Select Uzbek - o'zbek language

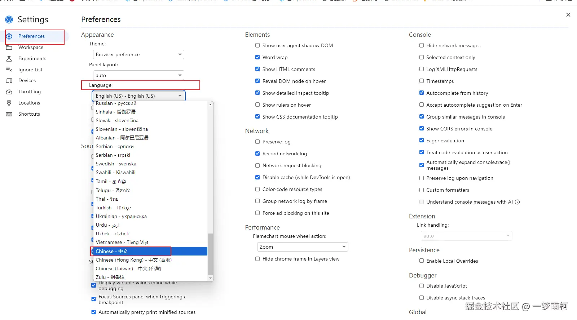151,234
